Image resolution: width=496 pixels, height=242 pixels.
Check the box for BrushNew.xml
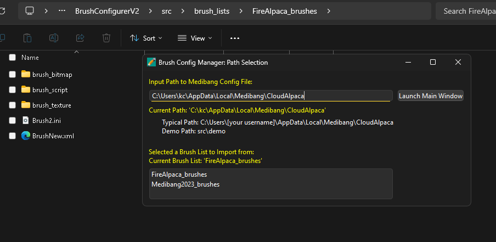(x=12, y=136)
